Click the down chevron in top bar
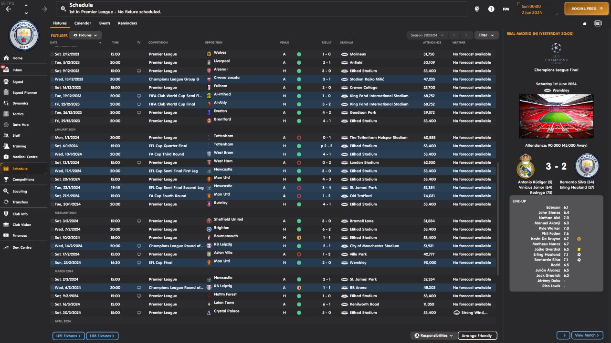The width and height of the screenshot is (611, 343). click(26, 13)
